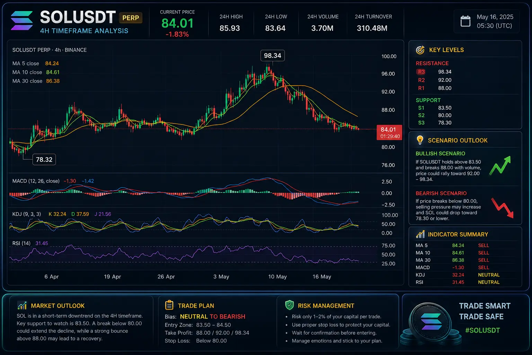Click the 10 May date on the time axis
This screenshot has height=355, width=532.
[277, 277]
